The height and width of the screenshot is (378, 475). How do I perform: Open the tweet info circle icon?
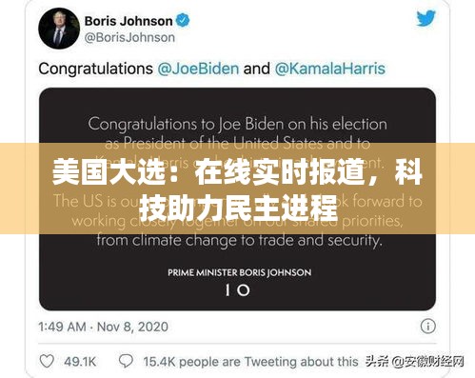click(x=427, y=327)
